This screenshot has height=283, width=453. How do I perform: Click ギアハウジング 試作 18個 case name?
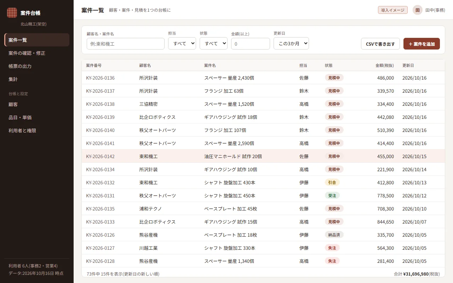point(231,117)
